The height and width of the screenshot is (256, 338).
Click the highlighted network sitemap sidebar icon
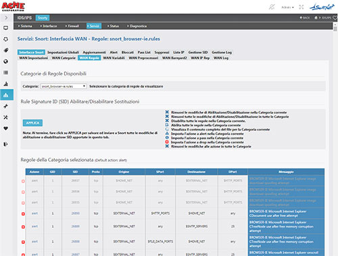point(6,95)
